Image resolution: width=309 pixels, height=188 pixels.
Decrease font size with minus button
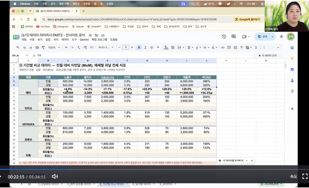[119, 47]
